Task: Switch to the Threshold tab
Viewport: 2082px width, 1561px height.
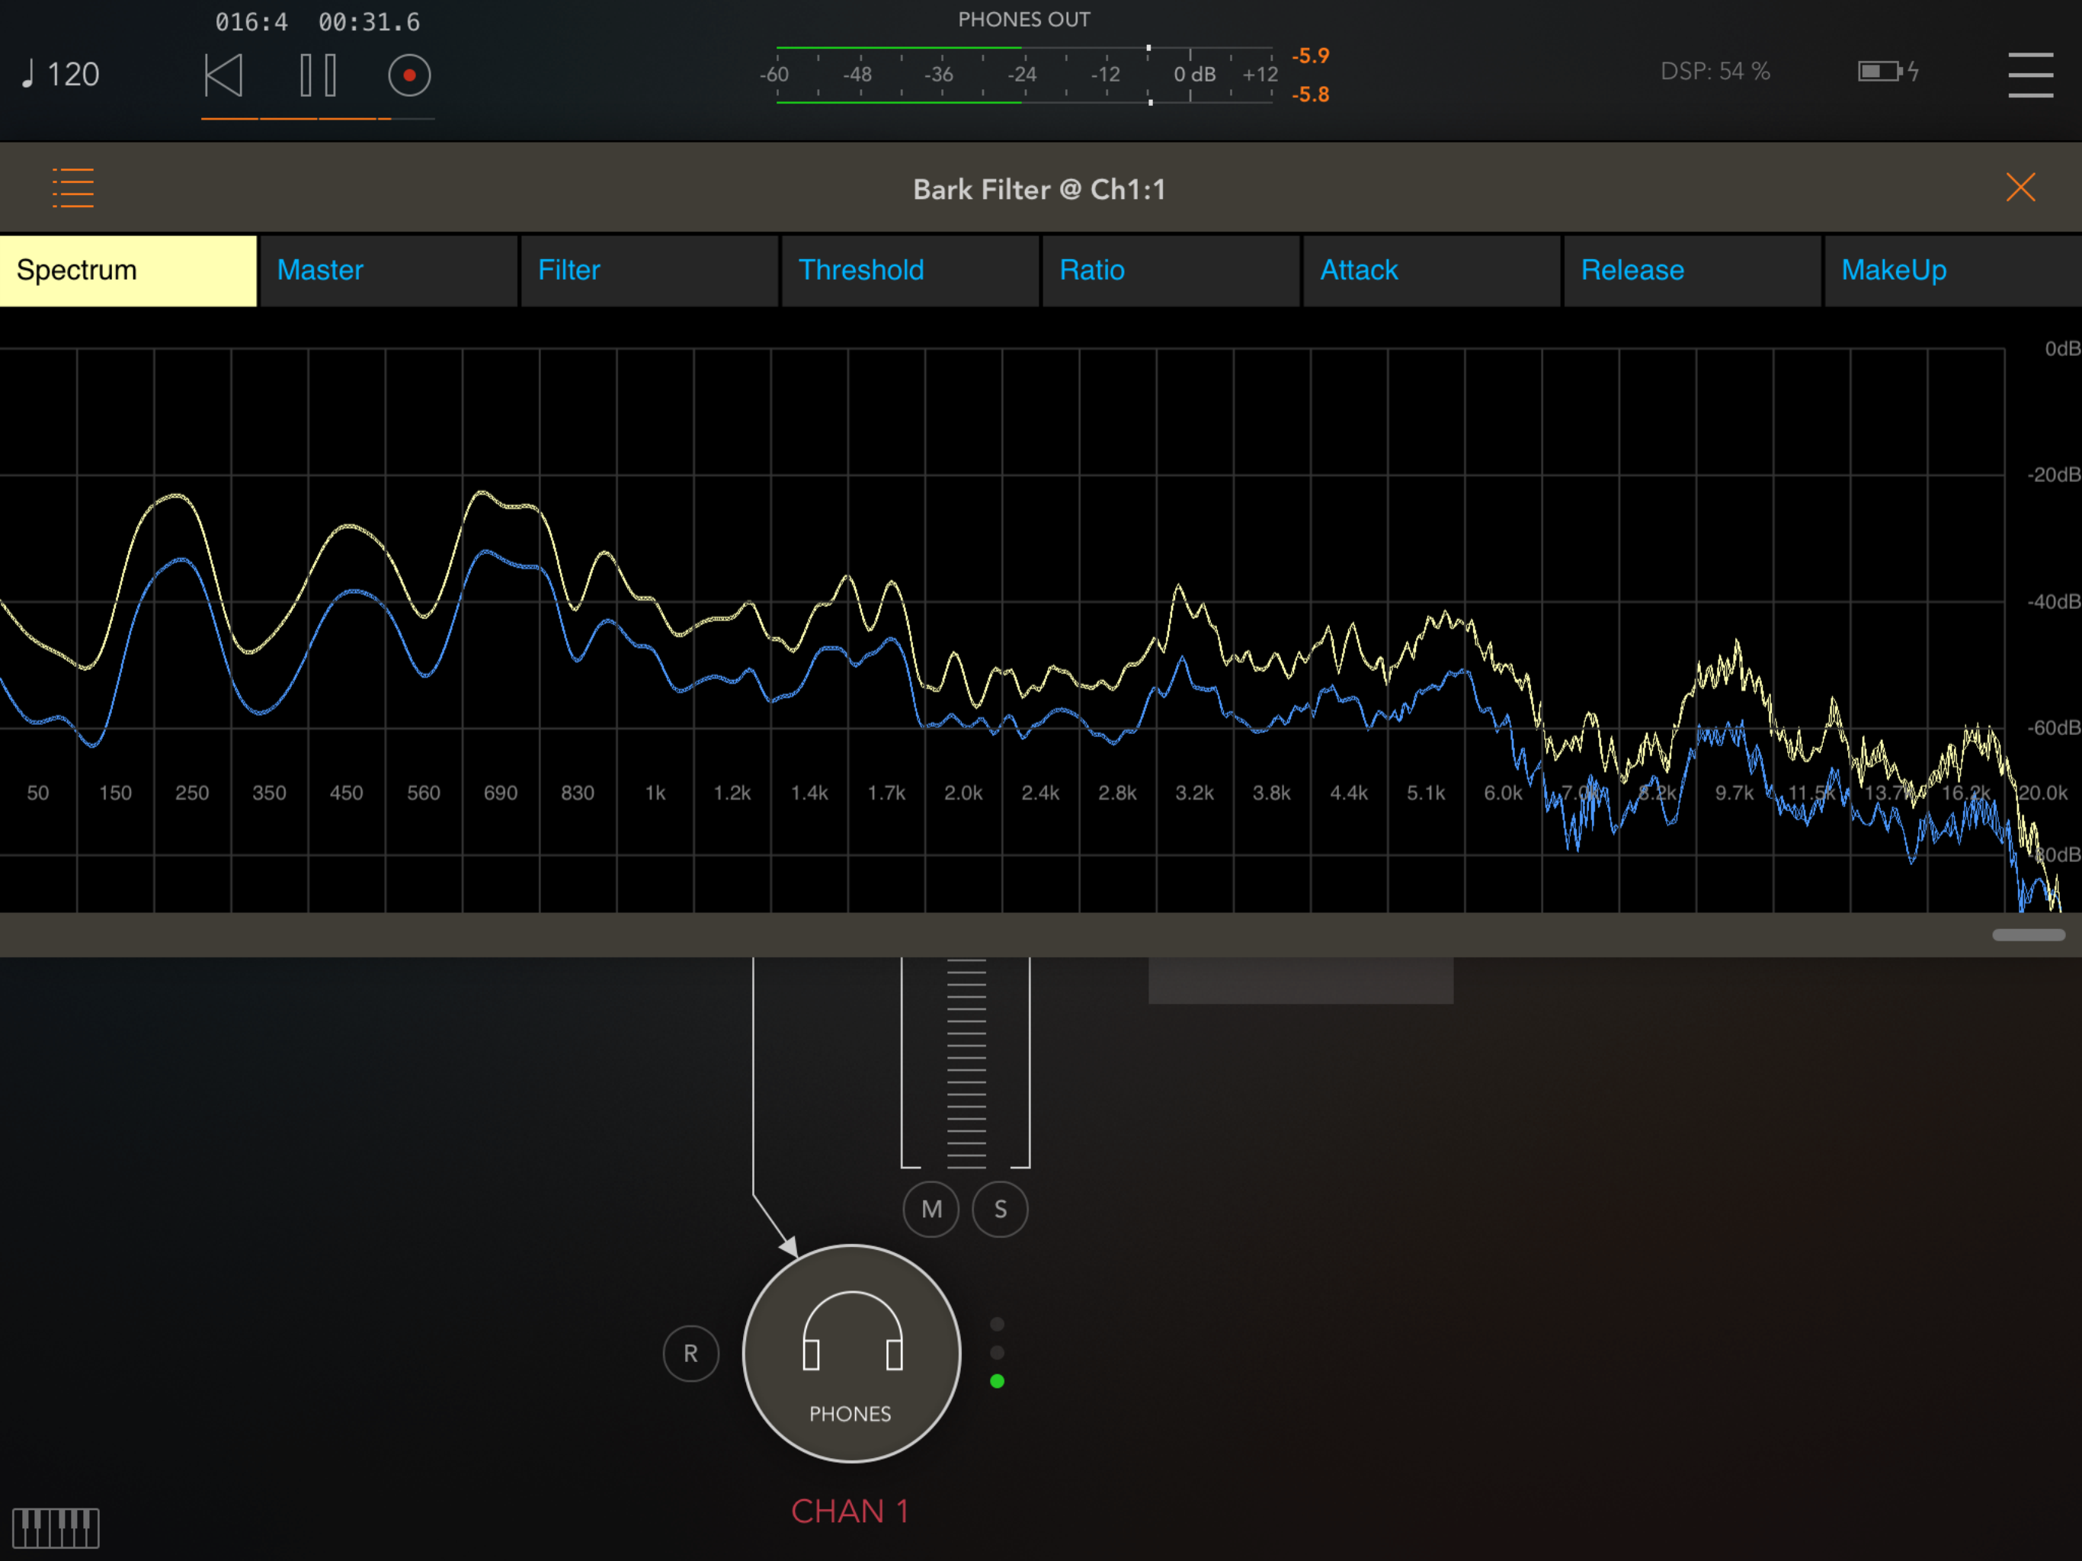Action: tap(909, 271)
